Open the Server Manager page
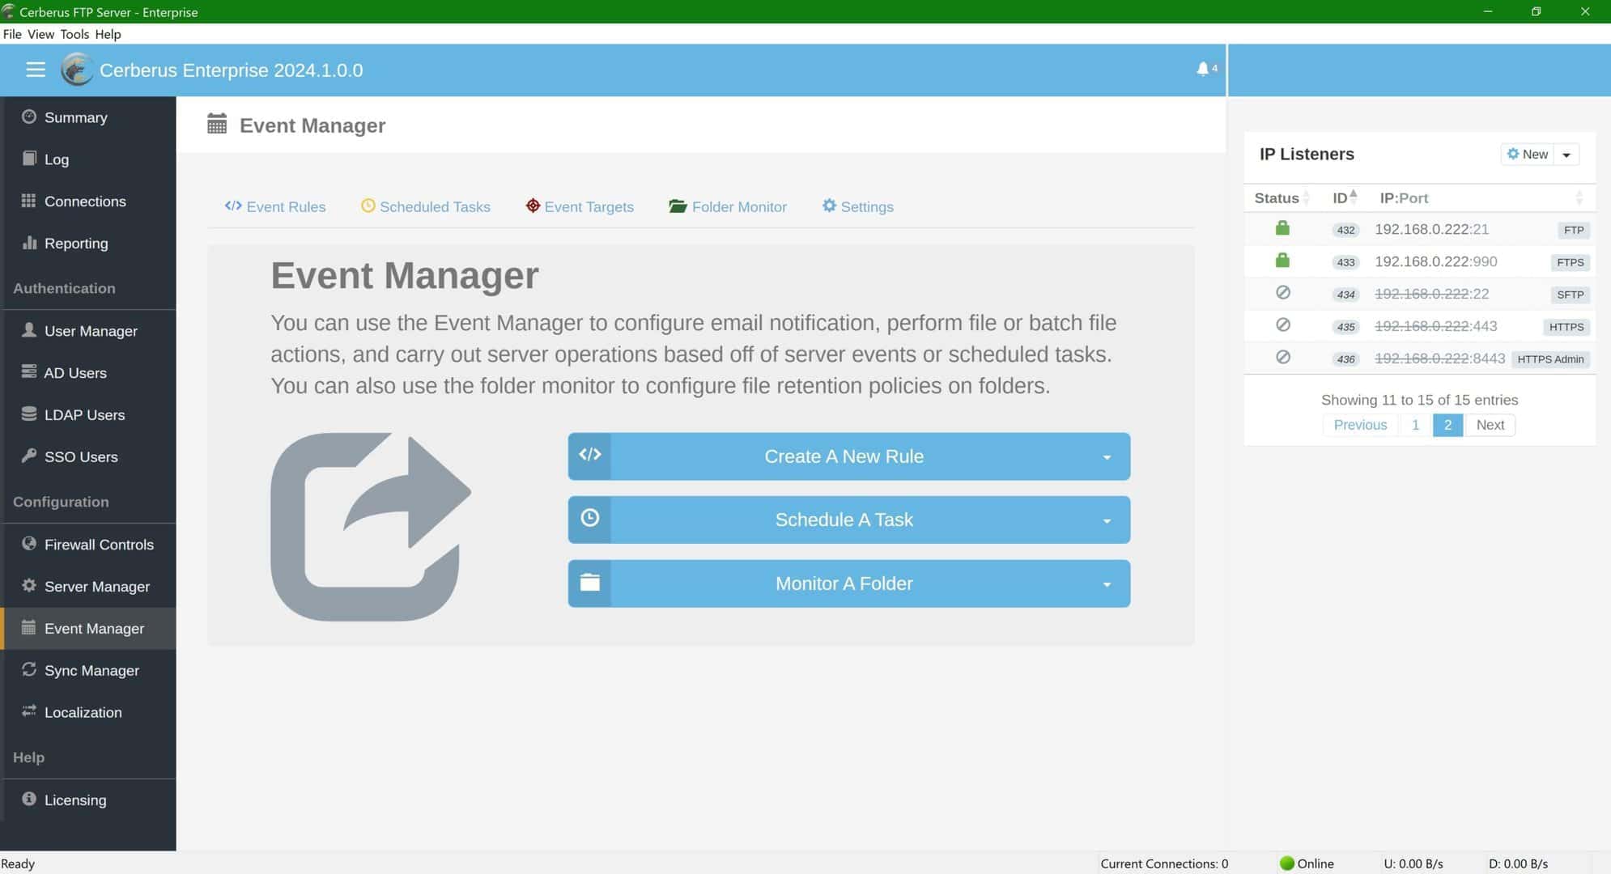 pyautogui.click(x=96, y=586)
